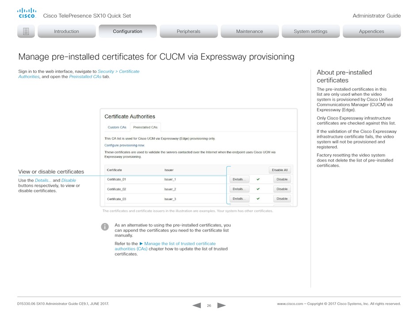Screen dimensions: 420x314
Task: Click View or disable certificates heading
Action: click(x=51, y=172)
